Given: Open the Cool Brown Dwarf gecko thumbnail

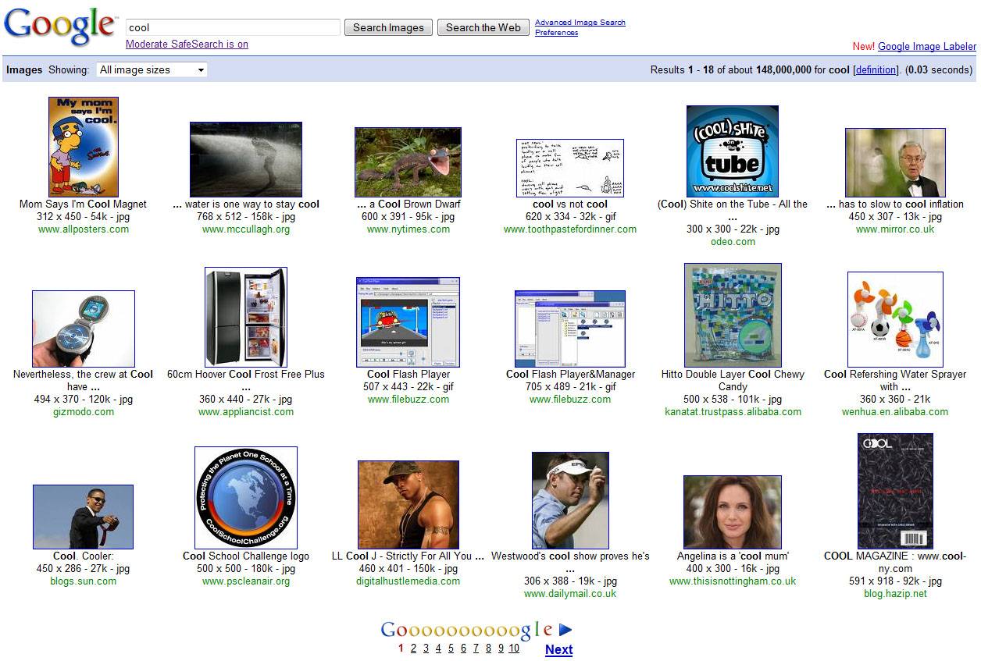Looking at the screenshot, I should [x=408, y=162].
